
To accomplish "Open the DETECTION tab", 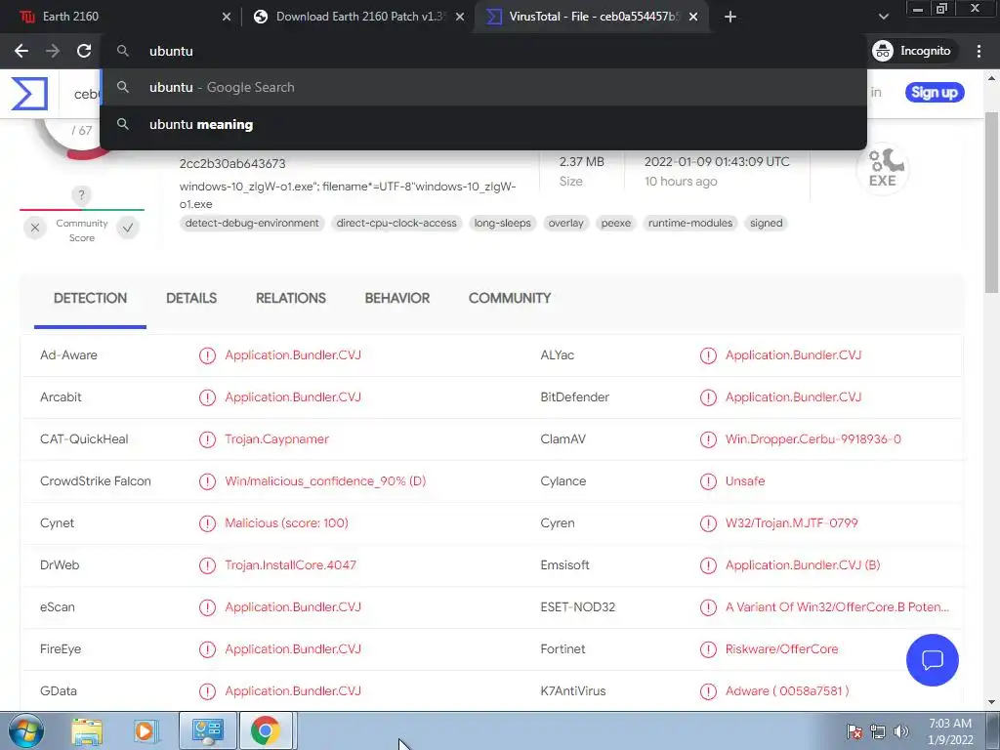I will [90, 299].
